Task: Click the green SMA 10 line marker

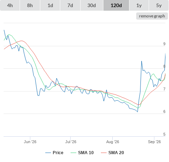Action: [73, 153]
